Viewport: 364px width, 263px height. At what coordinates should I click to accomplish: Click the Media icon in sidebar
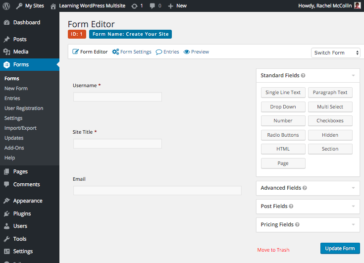click(x=7, y=52)
